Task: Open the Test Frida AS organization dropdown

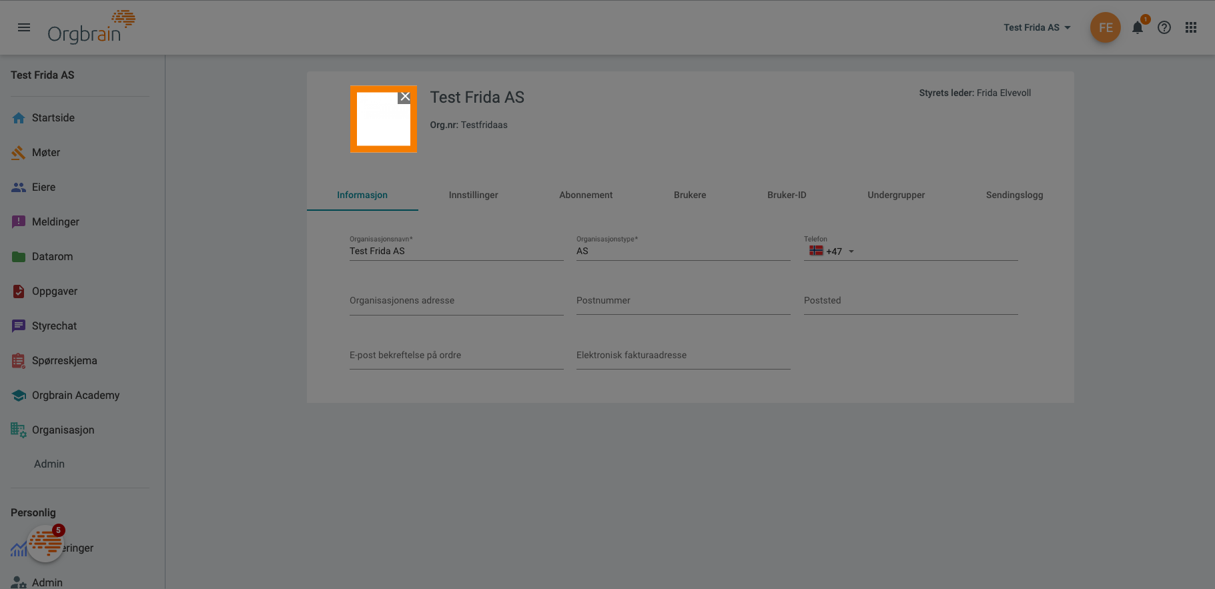Action: [x=1037, y=27]
